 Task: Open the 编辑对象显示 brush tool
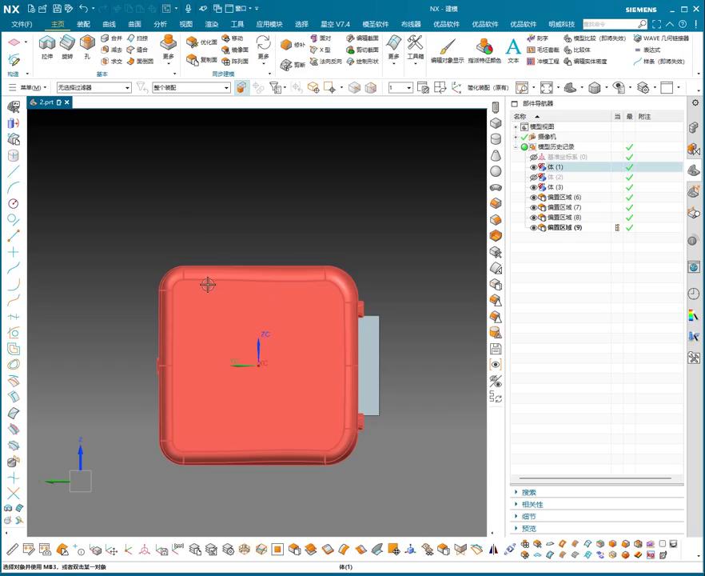pyautogui.click(x=446, y=48)
